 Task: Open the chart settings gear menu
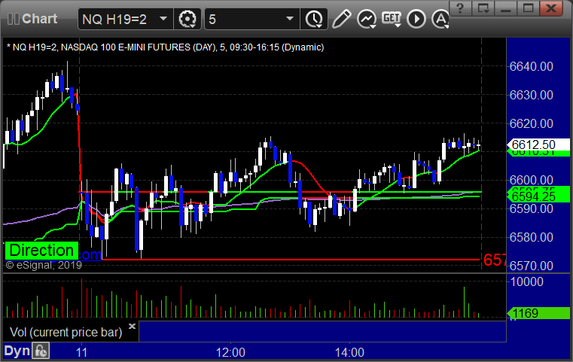click(x=187, y=19)
